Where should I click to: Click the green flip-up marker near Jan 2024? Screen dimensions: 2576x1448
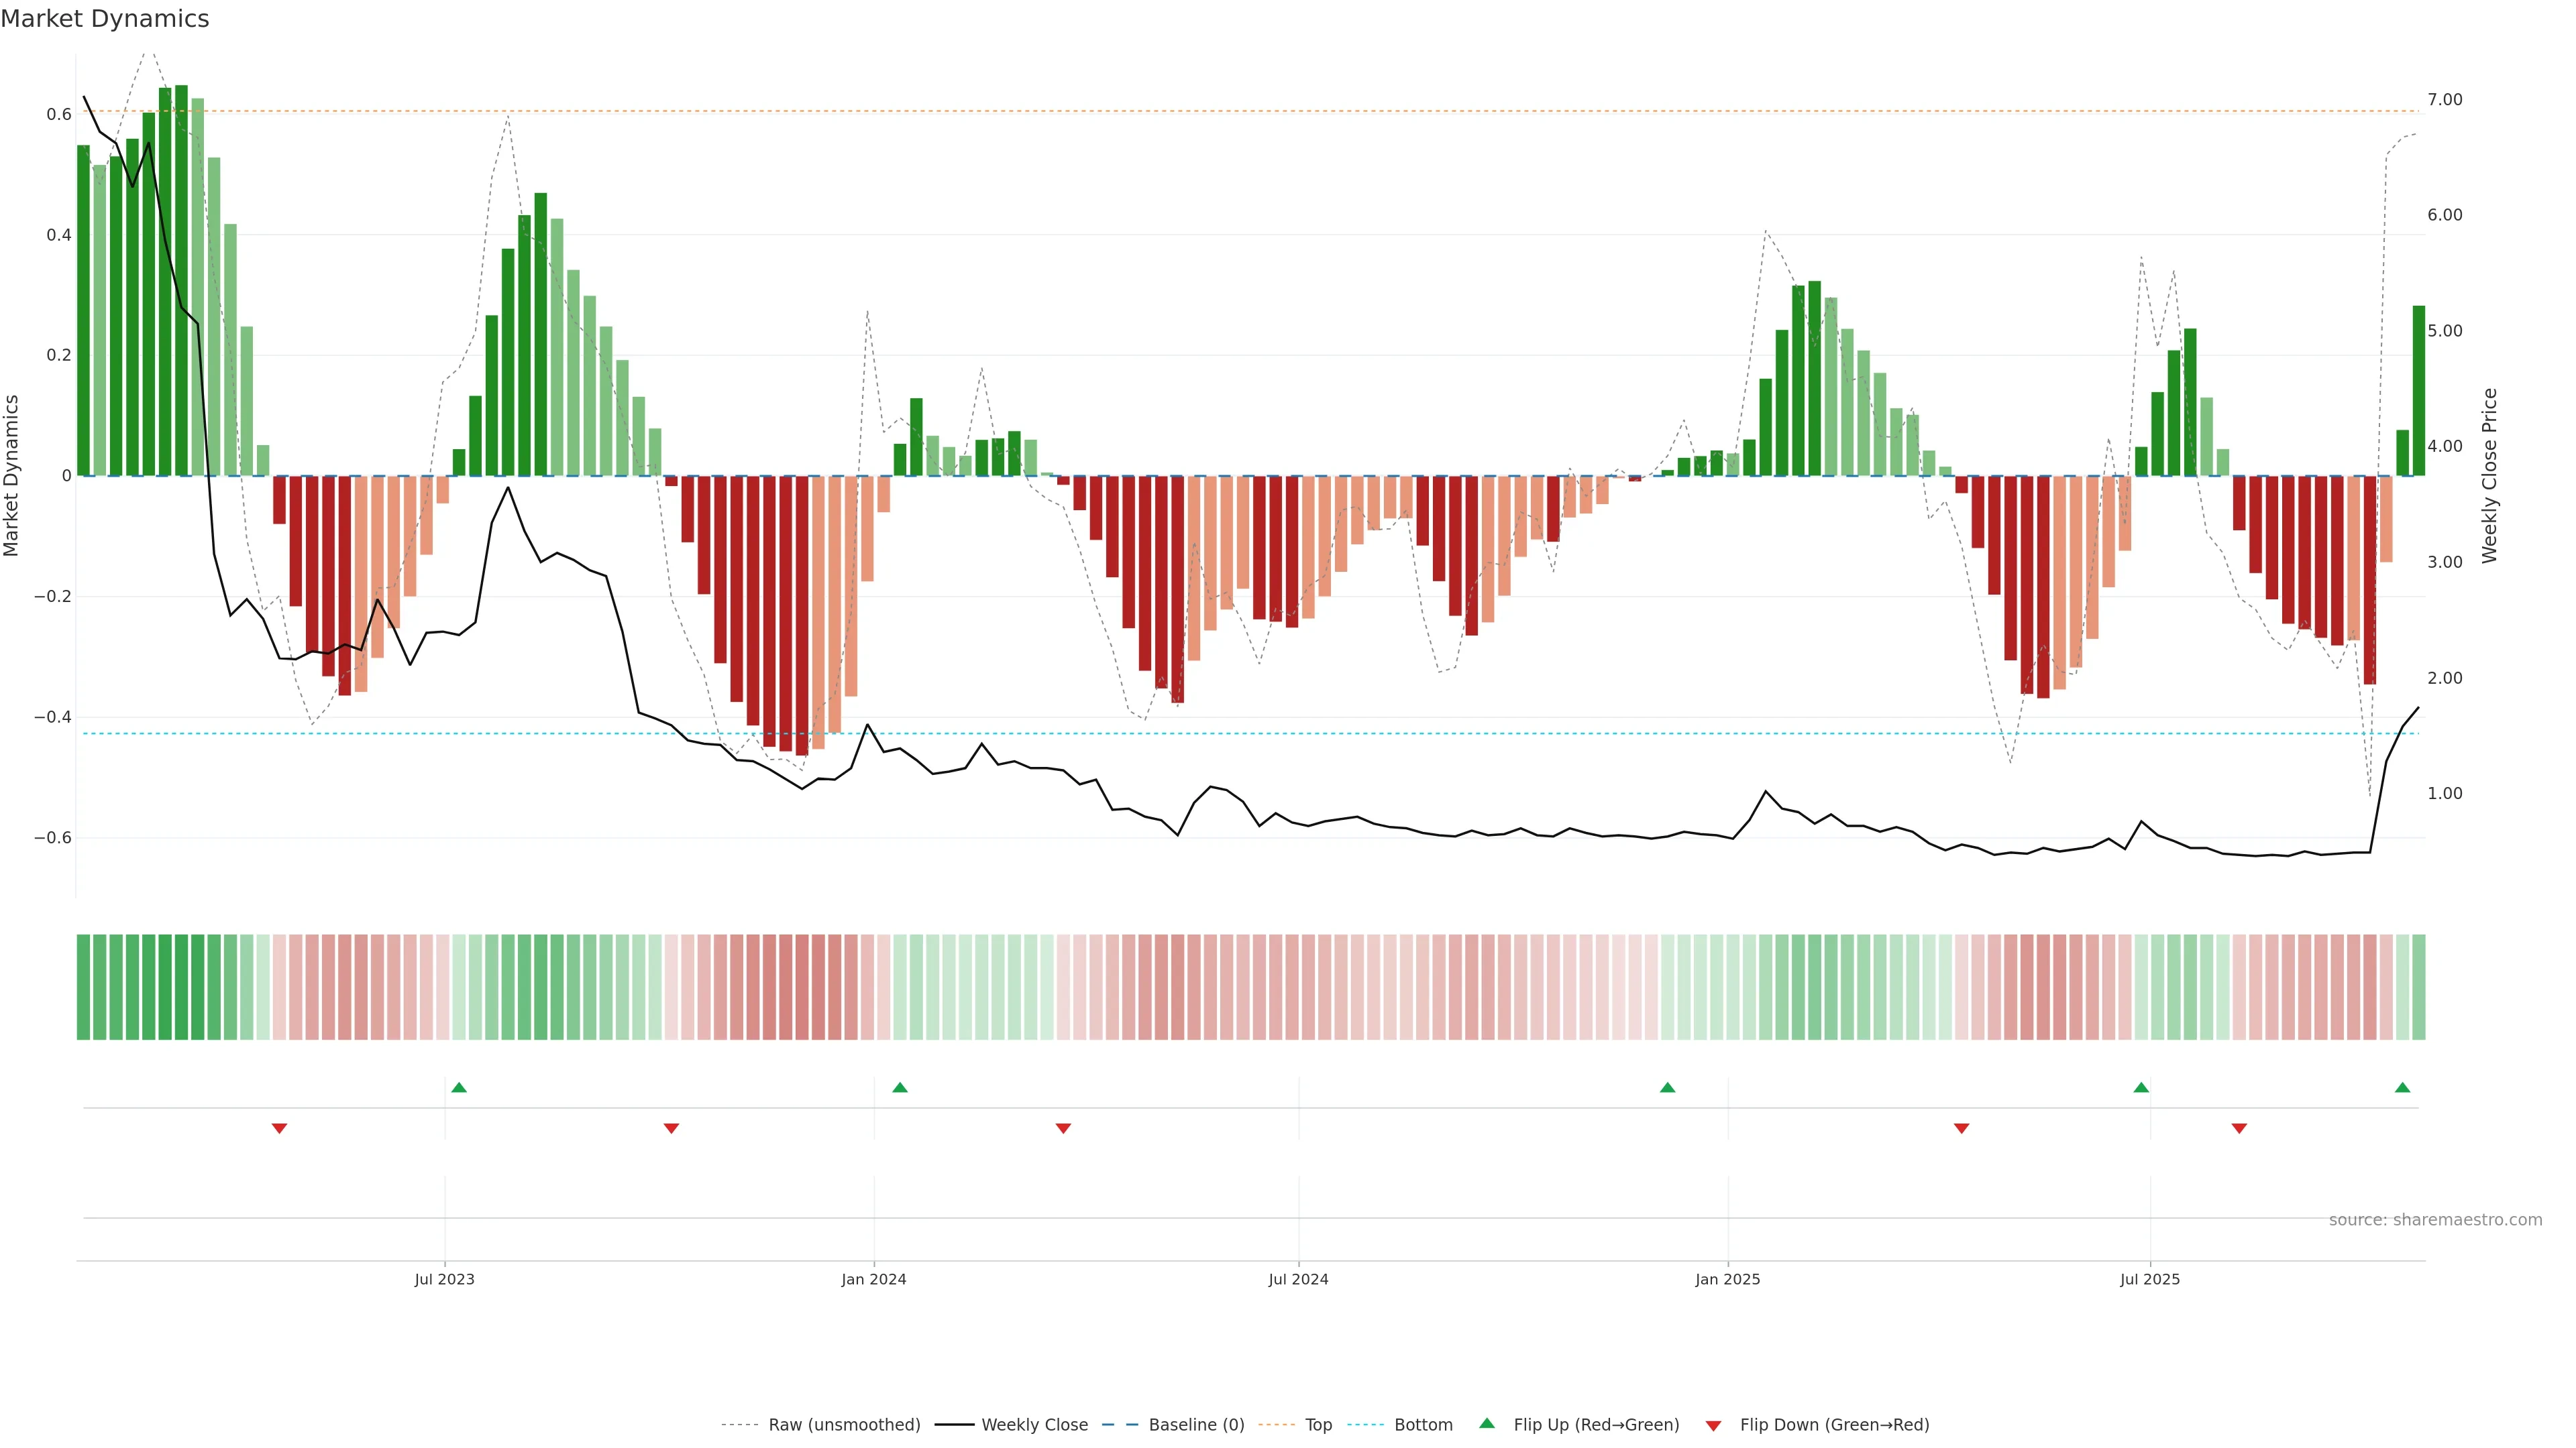point(900,1087)
